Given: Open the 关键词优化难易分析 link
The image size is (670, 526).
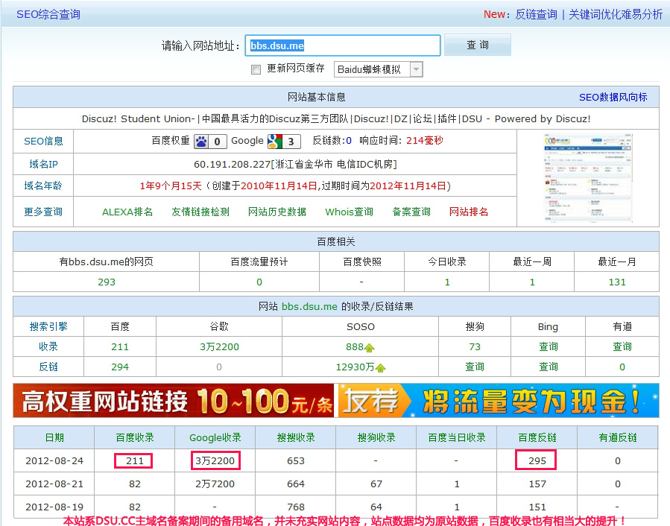Looking at the screenshot, I should (x=616, y=14).
